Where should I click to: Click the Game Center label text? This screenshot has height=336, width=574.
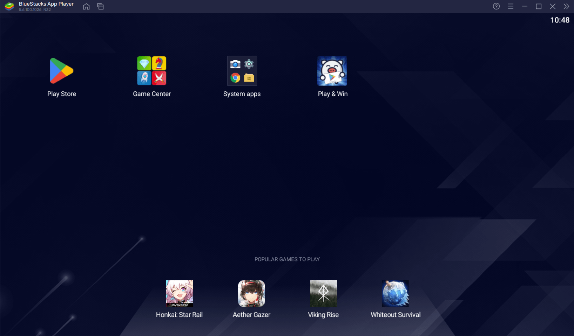click(x=152, y=94)
